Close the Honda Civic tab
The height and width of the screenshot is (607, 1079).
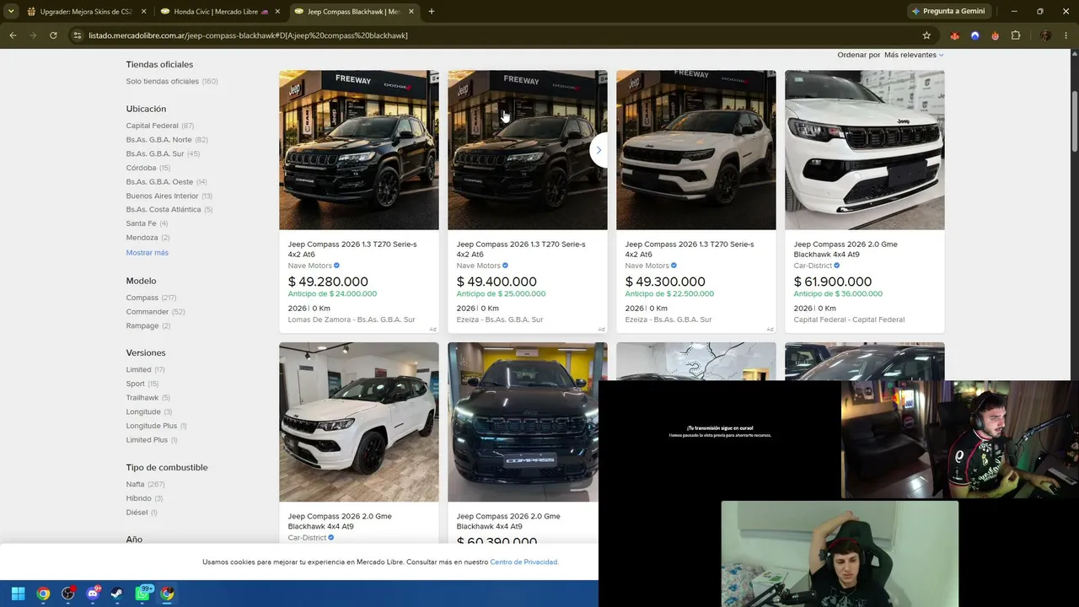[x=277, y=12]
